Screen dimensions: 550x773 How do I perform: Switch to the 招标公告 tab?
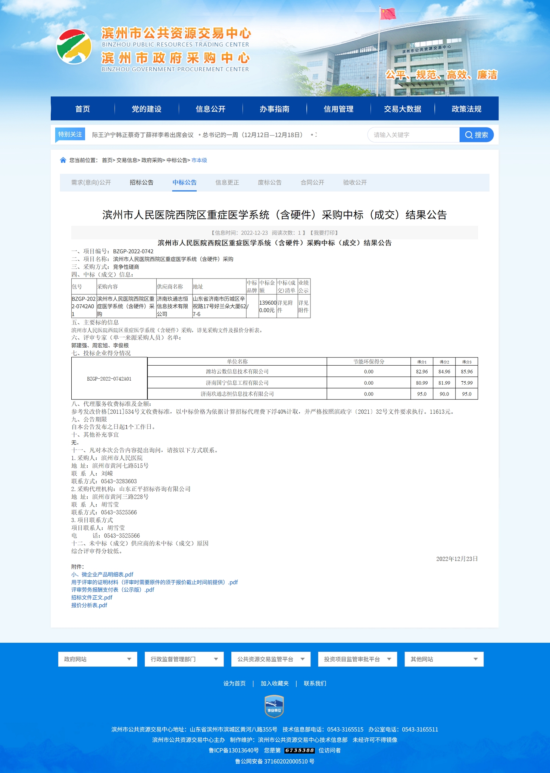pos(141,183)
